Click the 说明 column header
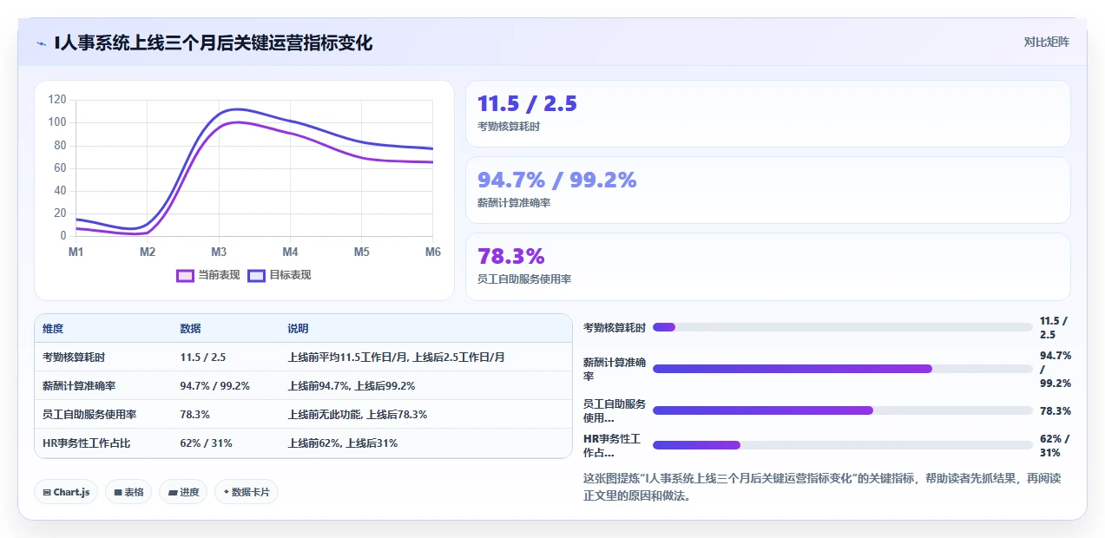The width and height of the screenshot is (1105, 538). click(298, 329)
